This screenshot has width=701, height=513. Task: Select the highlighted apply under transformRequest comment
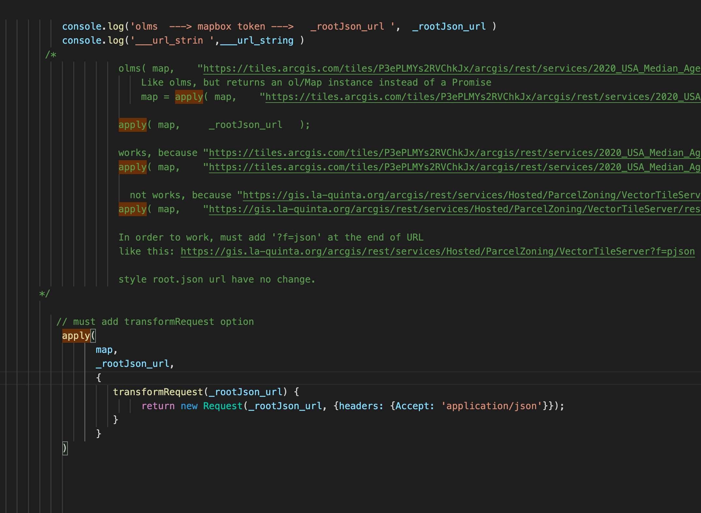tap(76, 336)
